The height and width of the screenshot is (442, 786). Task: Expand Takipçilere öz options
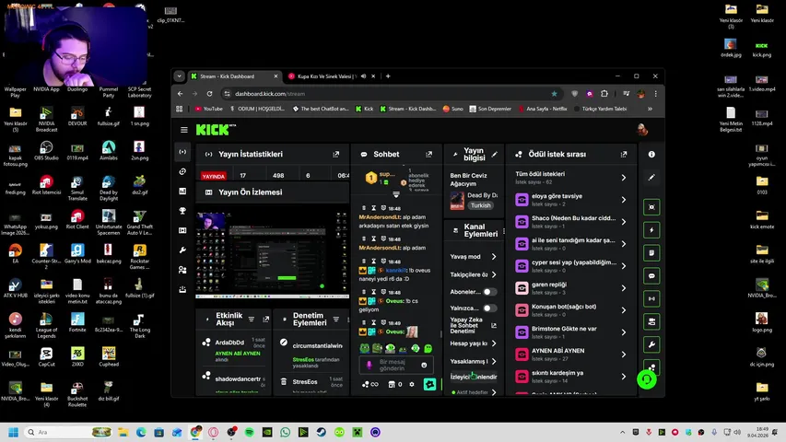[494, 274]
